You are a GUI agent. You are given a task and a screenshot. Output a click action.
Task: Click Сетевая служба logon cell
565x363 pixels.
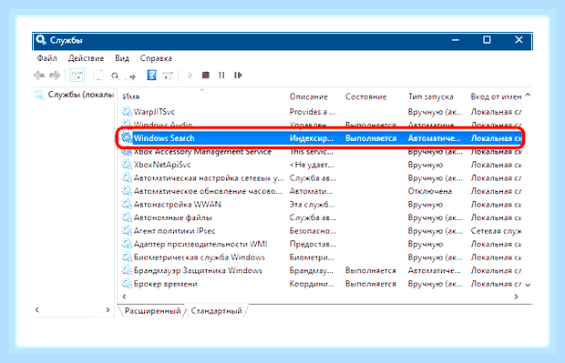click(496, 230)
